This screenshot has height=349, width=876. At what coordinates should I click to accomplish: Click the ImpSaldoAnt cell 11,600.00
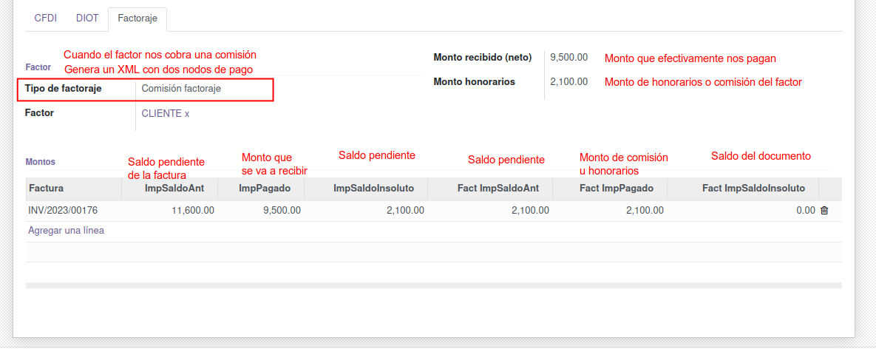193,211
